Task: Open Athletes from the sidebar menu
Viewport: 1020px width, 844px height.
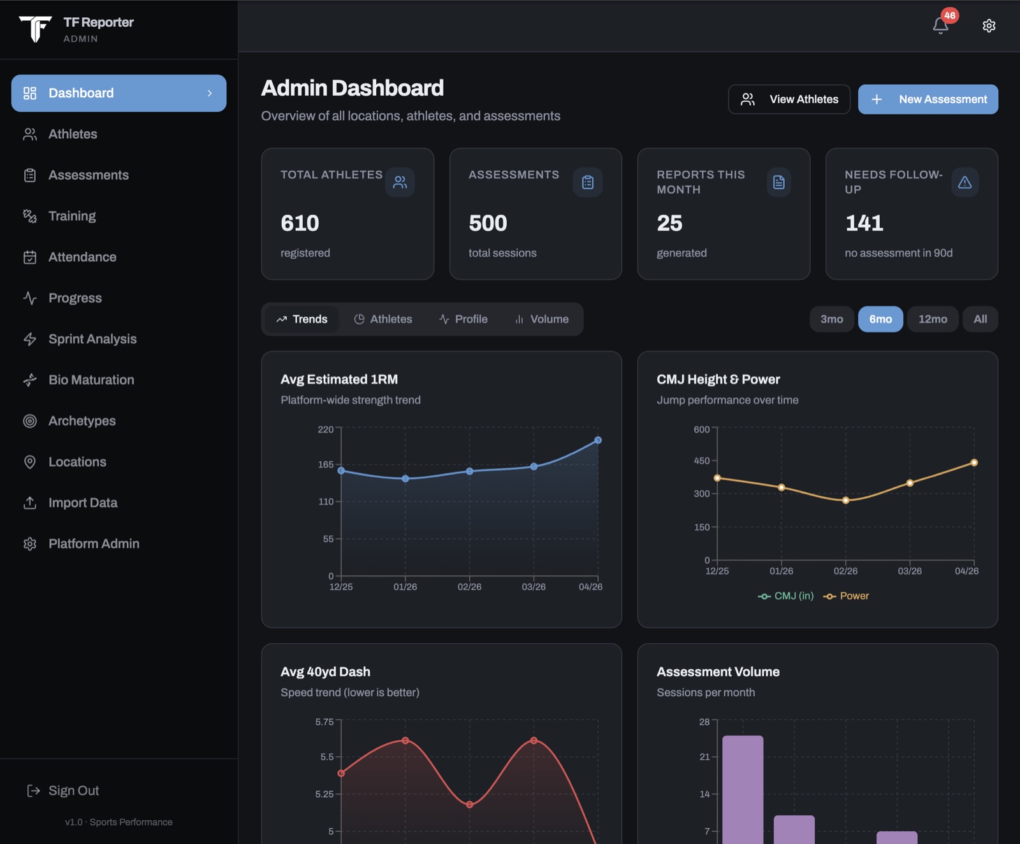Action: coord(119,134)
